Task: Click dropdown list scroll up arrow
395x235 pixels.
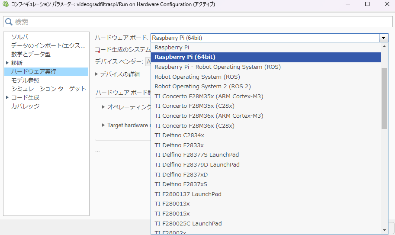Action: (x=384, y=46)
